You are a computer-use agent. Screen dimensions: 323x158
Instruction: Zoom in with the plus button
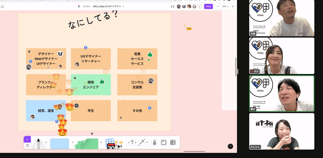233,6
